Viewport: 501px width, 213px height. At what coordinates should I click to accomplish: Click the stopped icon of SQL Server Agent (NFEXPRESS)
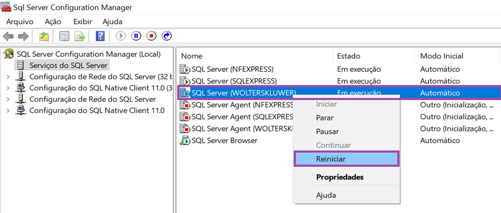185,105
